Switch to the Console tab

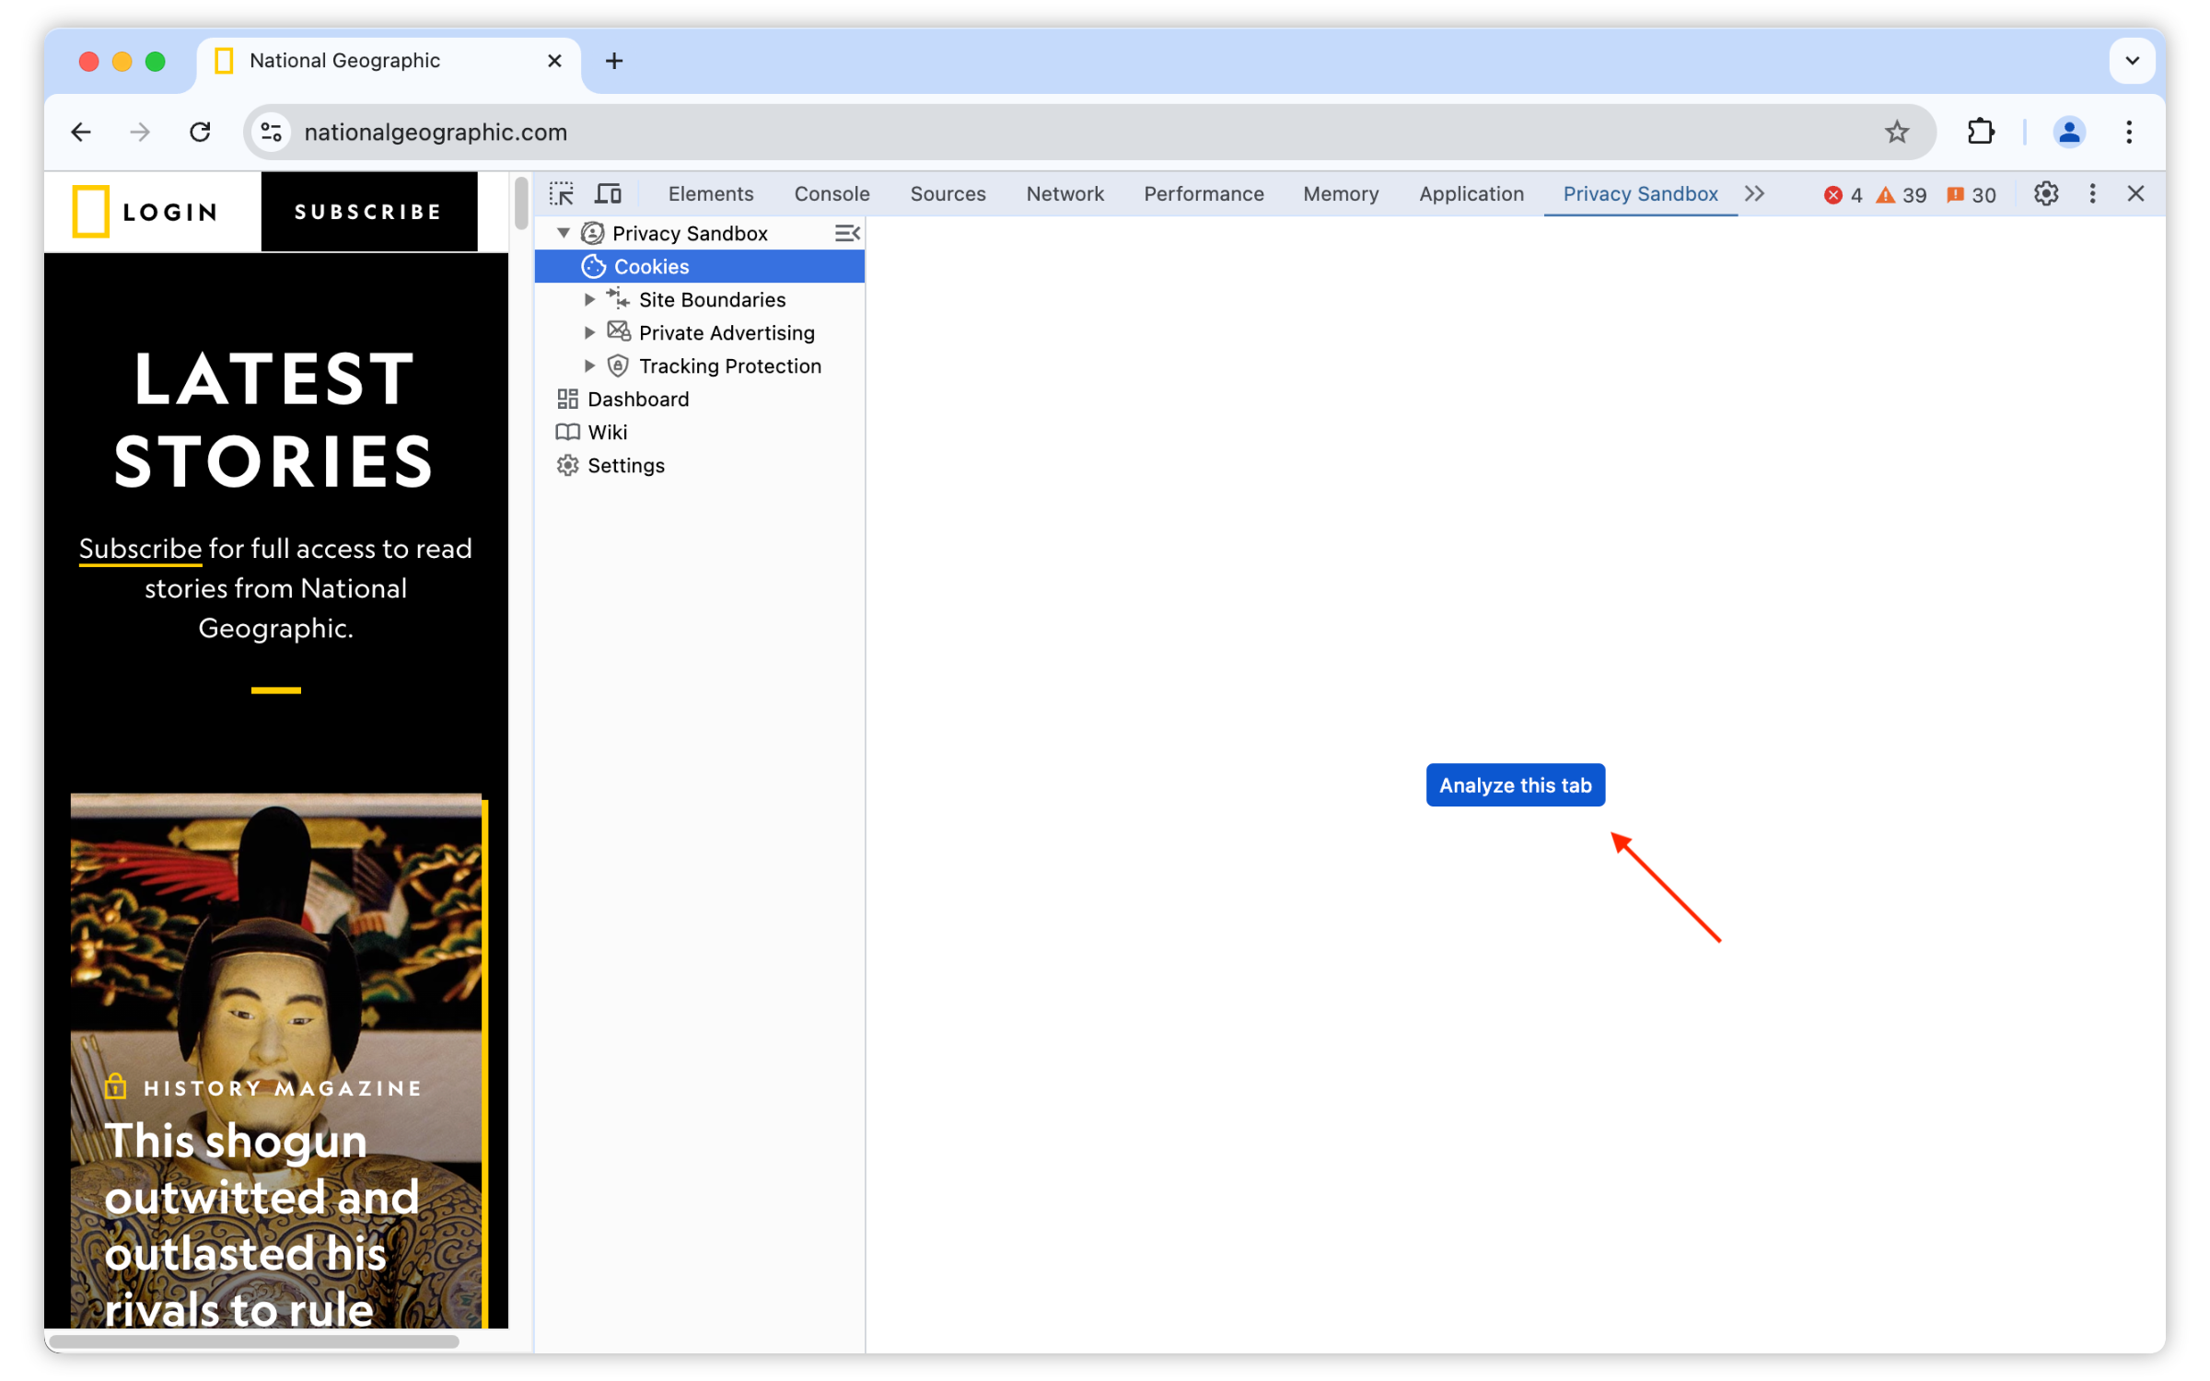[832, 194]
